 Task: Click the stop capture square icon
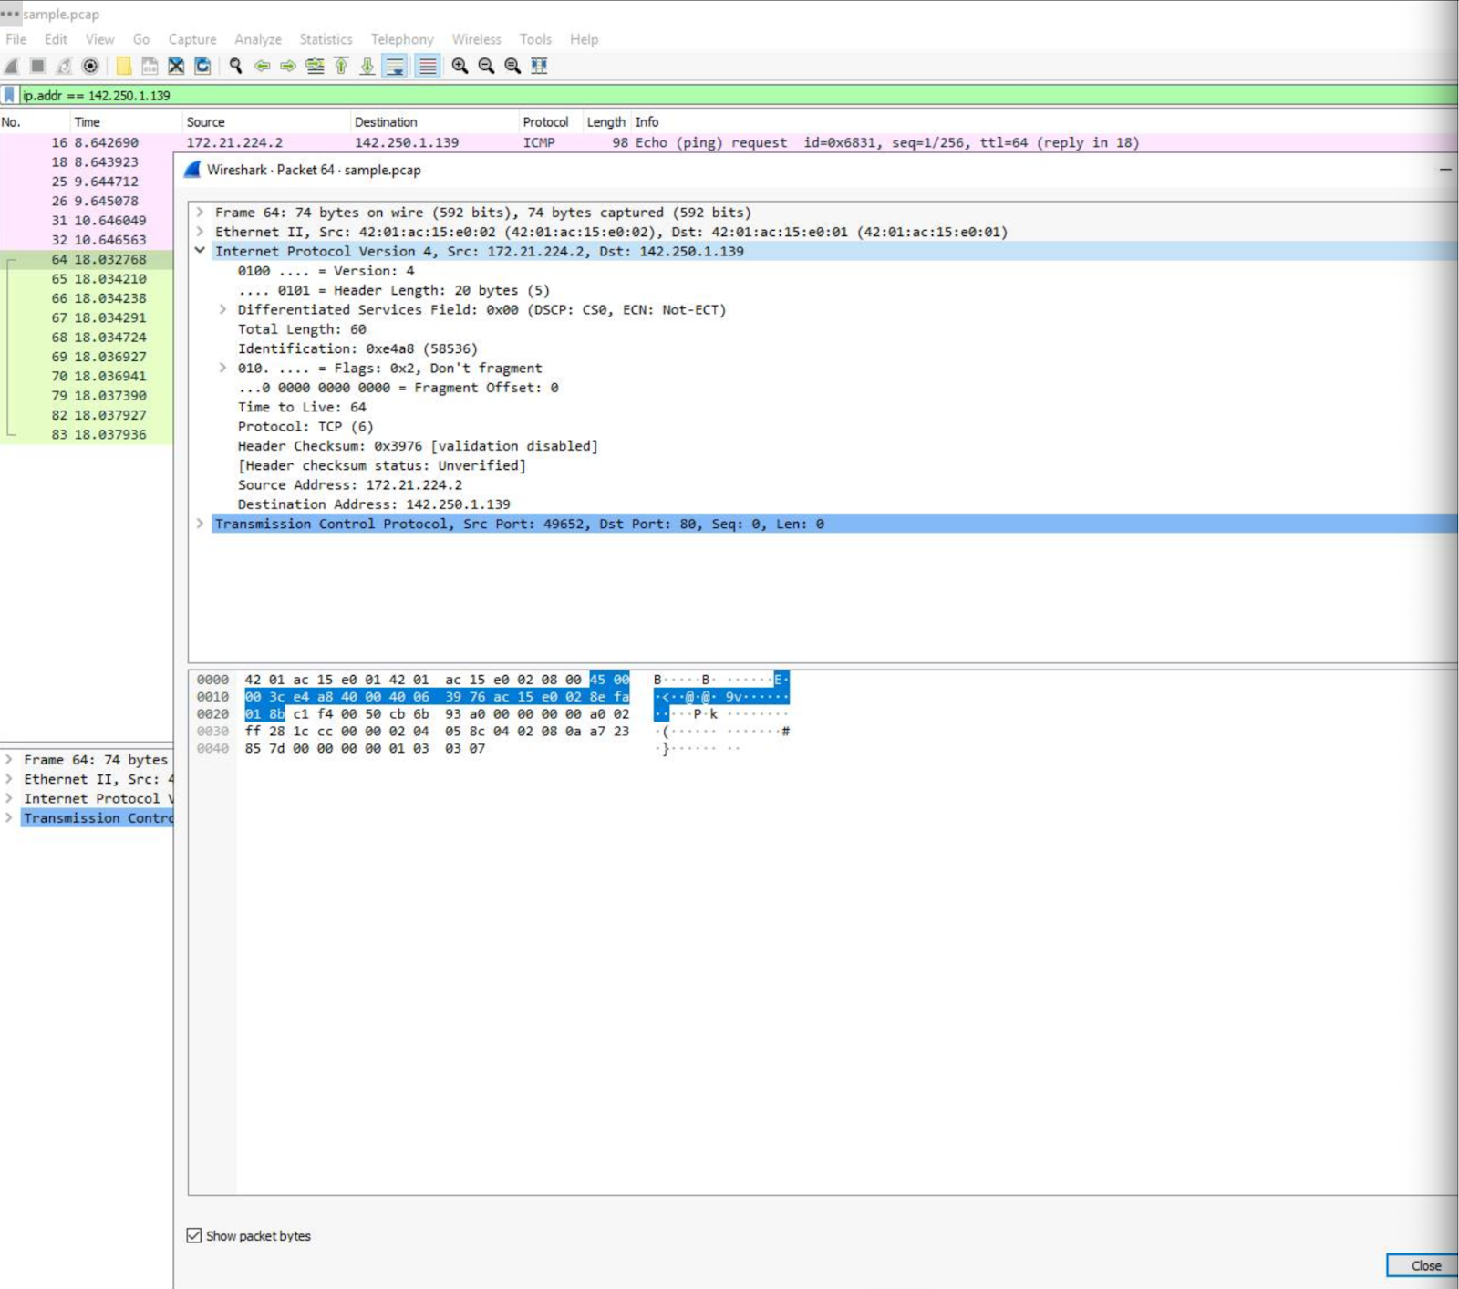[37, 66]
